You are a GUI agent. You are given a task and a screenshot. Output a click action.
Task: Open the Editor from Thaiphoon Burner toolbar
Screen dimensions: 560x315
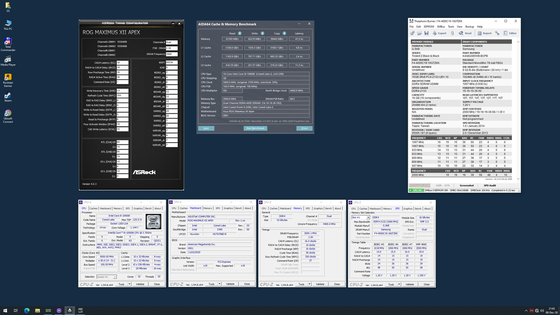point(510,33)
